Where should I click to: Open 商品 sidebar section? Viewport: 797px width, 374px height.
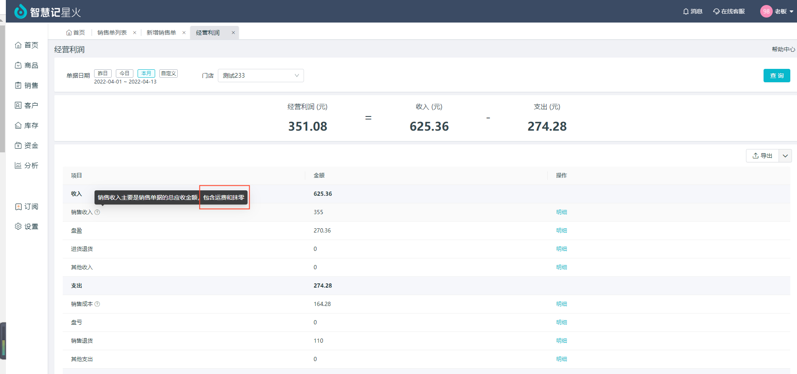(x=27, y=65)
